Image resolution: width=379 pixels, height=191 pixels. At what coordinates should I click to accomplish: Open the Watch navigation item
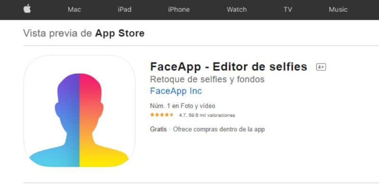click(x=236, y=9)
